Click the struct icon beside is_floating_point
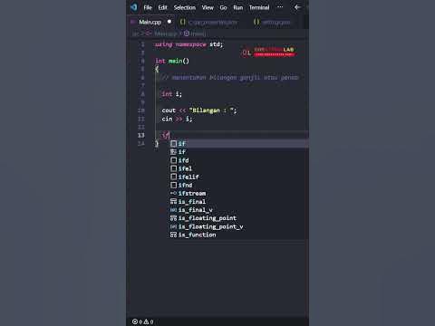Viewport: 435px width, 326px height. pyautogui.click(x=173, y=218)
